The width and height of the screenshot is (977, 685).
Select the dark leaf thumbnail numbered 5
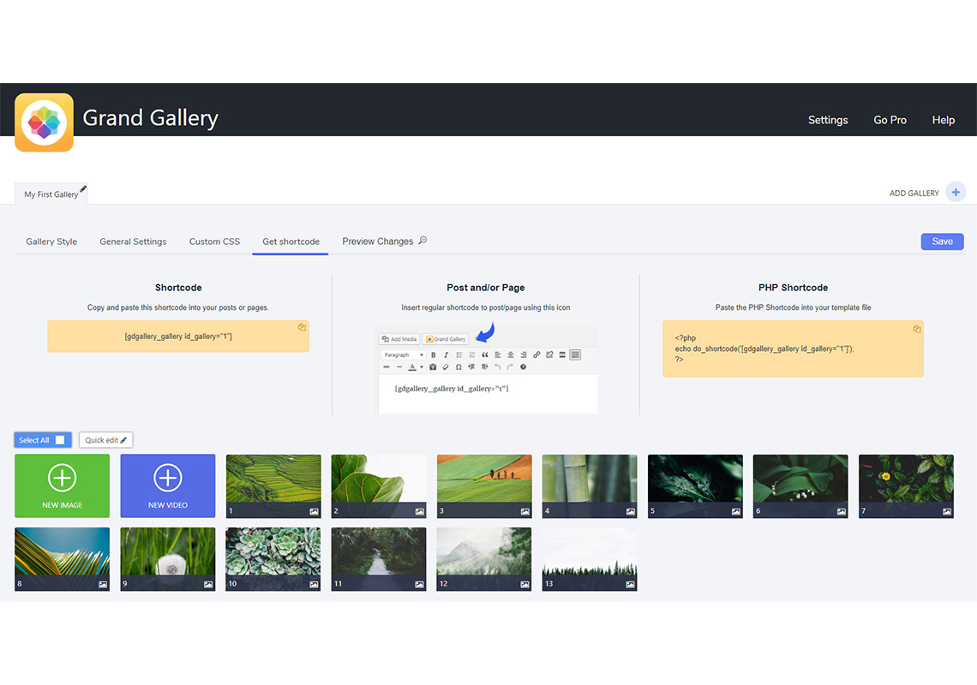695,485
